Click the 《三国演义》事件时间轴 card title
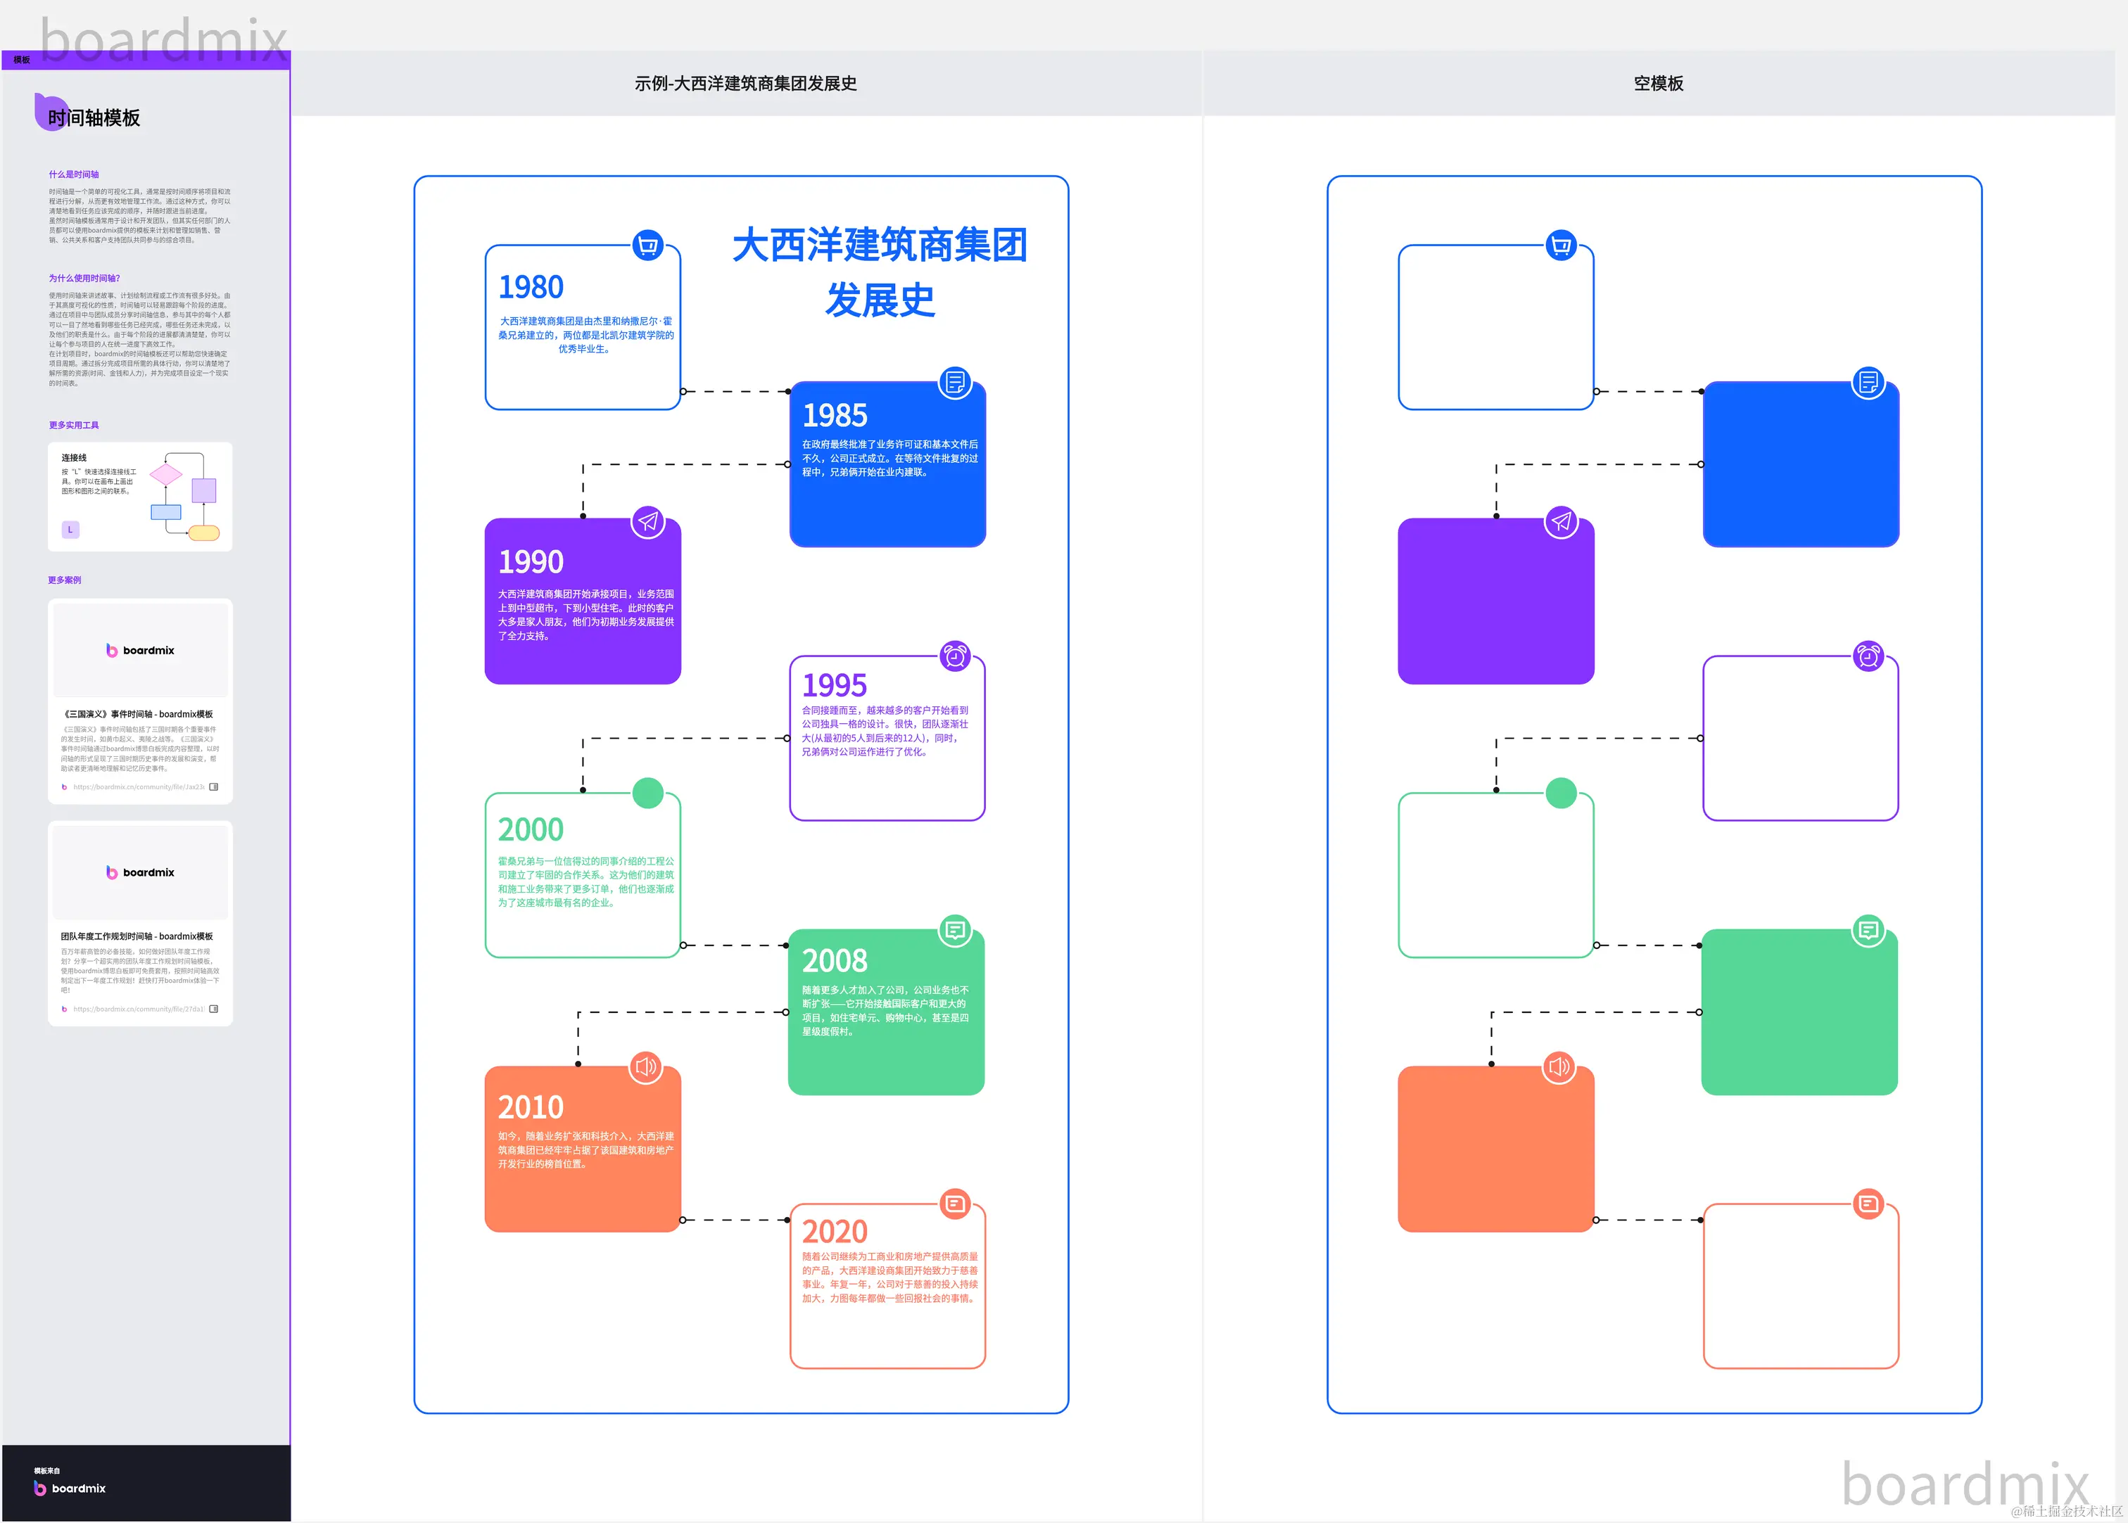This screenshot has width=2128, height=1523. coord(138,714)
